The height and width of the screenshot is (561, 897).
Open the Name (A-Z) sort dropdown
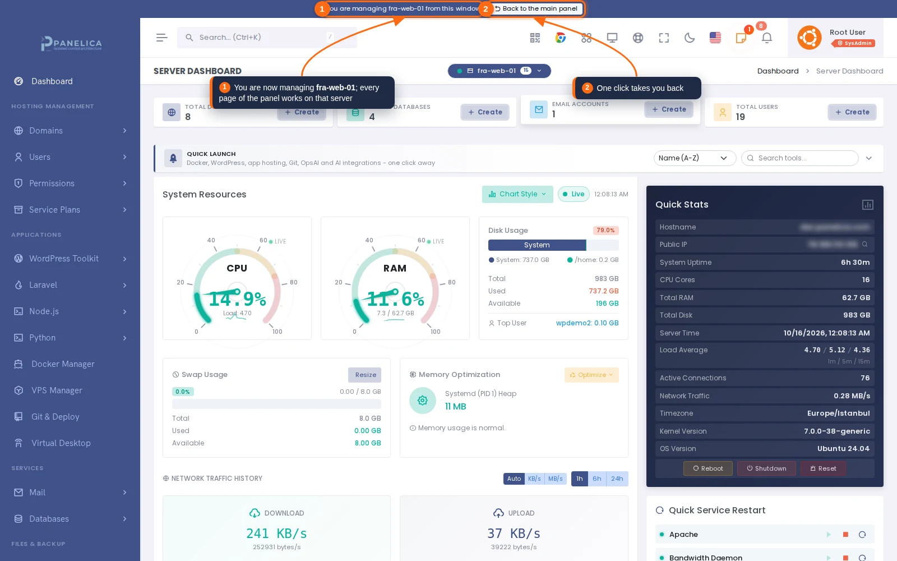[x=695, y=158]
